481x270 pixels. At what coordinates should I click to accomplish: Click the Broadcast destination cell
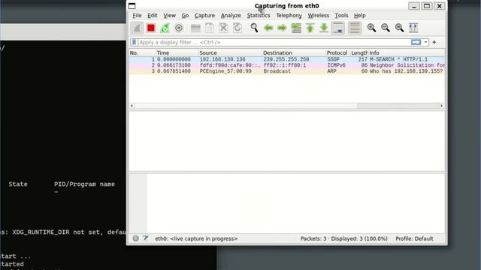277,71
